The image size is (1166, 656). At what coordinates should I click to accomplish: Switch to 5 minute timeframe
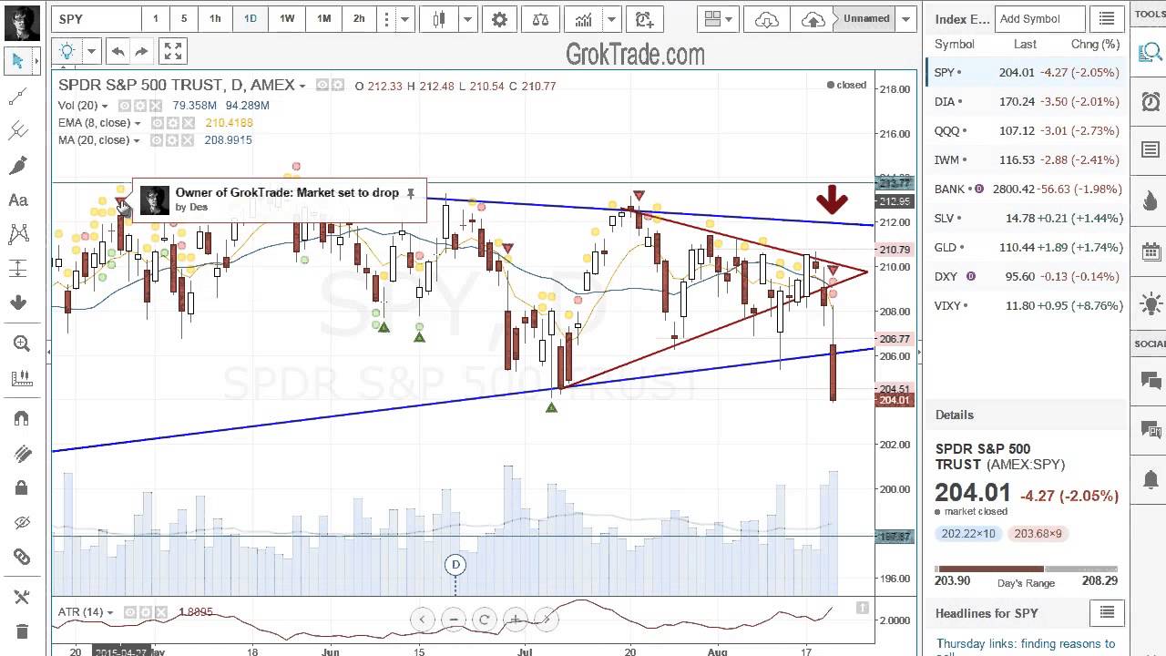click(184, 19)
